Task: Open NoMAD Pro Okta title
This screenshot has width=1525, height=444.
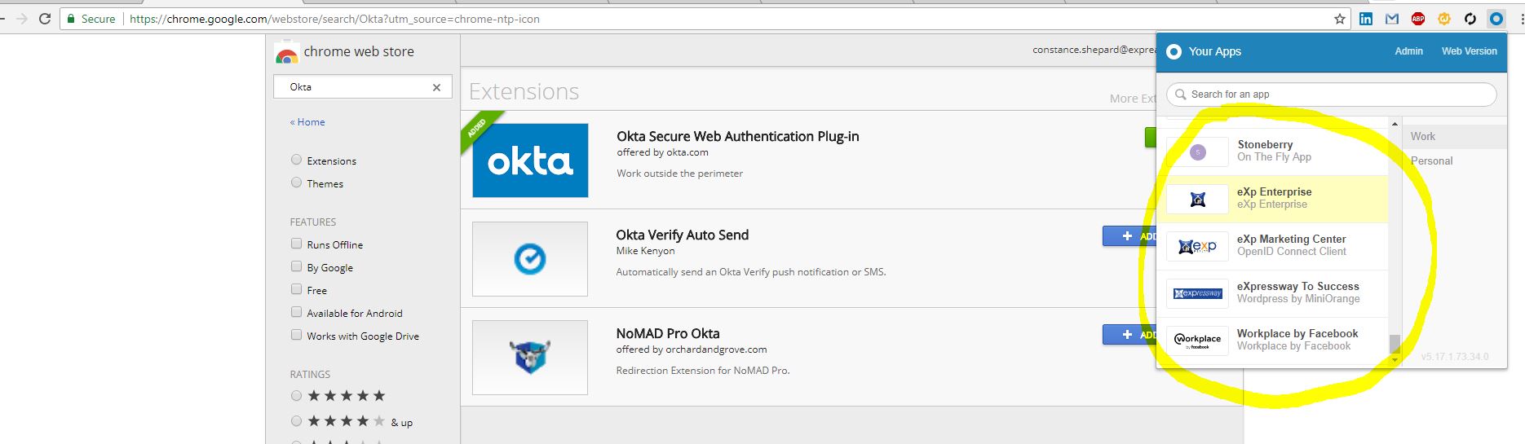Action: tap(668, 334)
